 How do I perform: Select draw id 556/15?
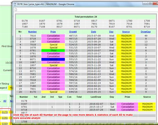click(x=73, y=65)
